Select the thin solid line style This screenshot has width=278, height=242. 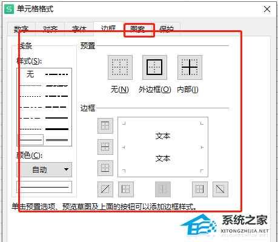click(x=31, y=140)
